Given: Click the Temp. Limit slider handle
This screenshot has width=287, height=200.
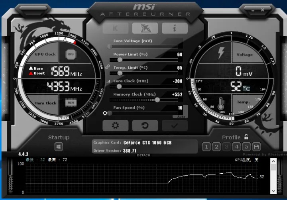Looking at the screenshot, I should (120, 73).
